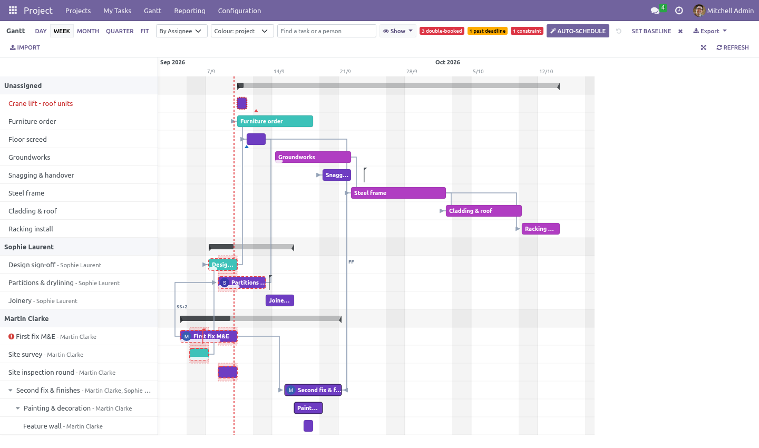The height and width of the screenshot is (448, 759).
Task: Click the undo arrow beside Auto-Schedule
Action: click(619, 31)
